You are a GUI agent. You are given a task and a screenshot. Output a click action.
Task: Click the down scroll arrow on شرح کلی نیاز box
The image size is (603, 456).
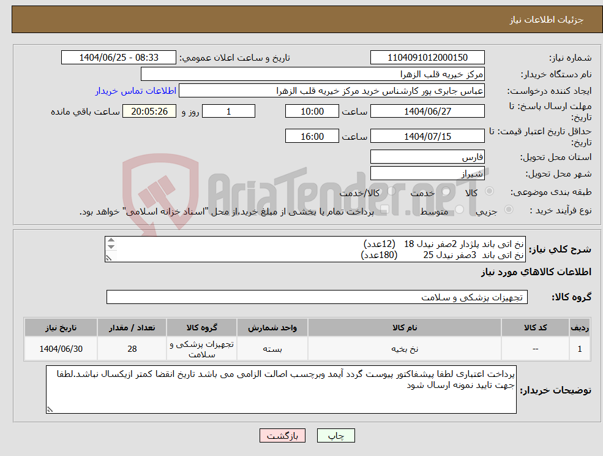pyautogui.click(x=111, y=247)
